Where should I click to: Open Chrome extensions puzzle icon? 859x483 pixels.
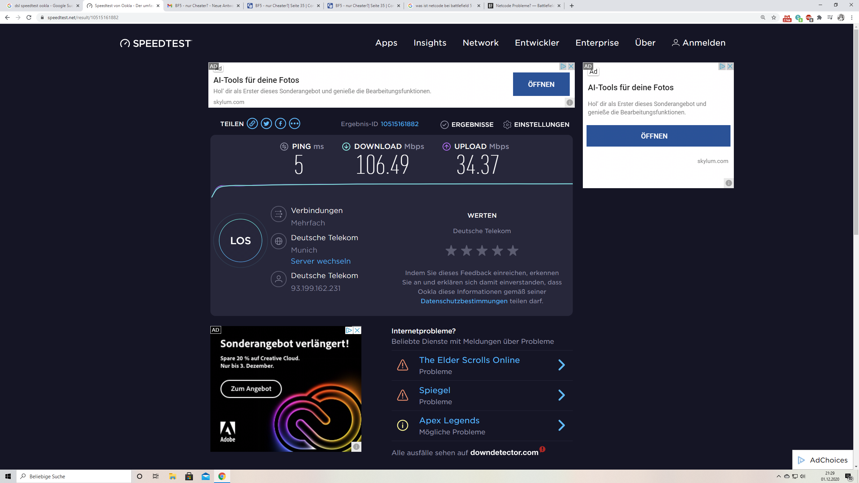coord(819,17)
